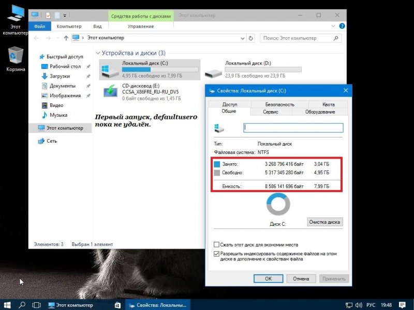Select Изображения in navigation pane
Viewport: 414px width, 310px height.
(65, 96)
